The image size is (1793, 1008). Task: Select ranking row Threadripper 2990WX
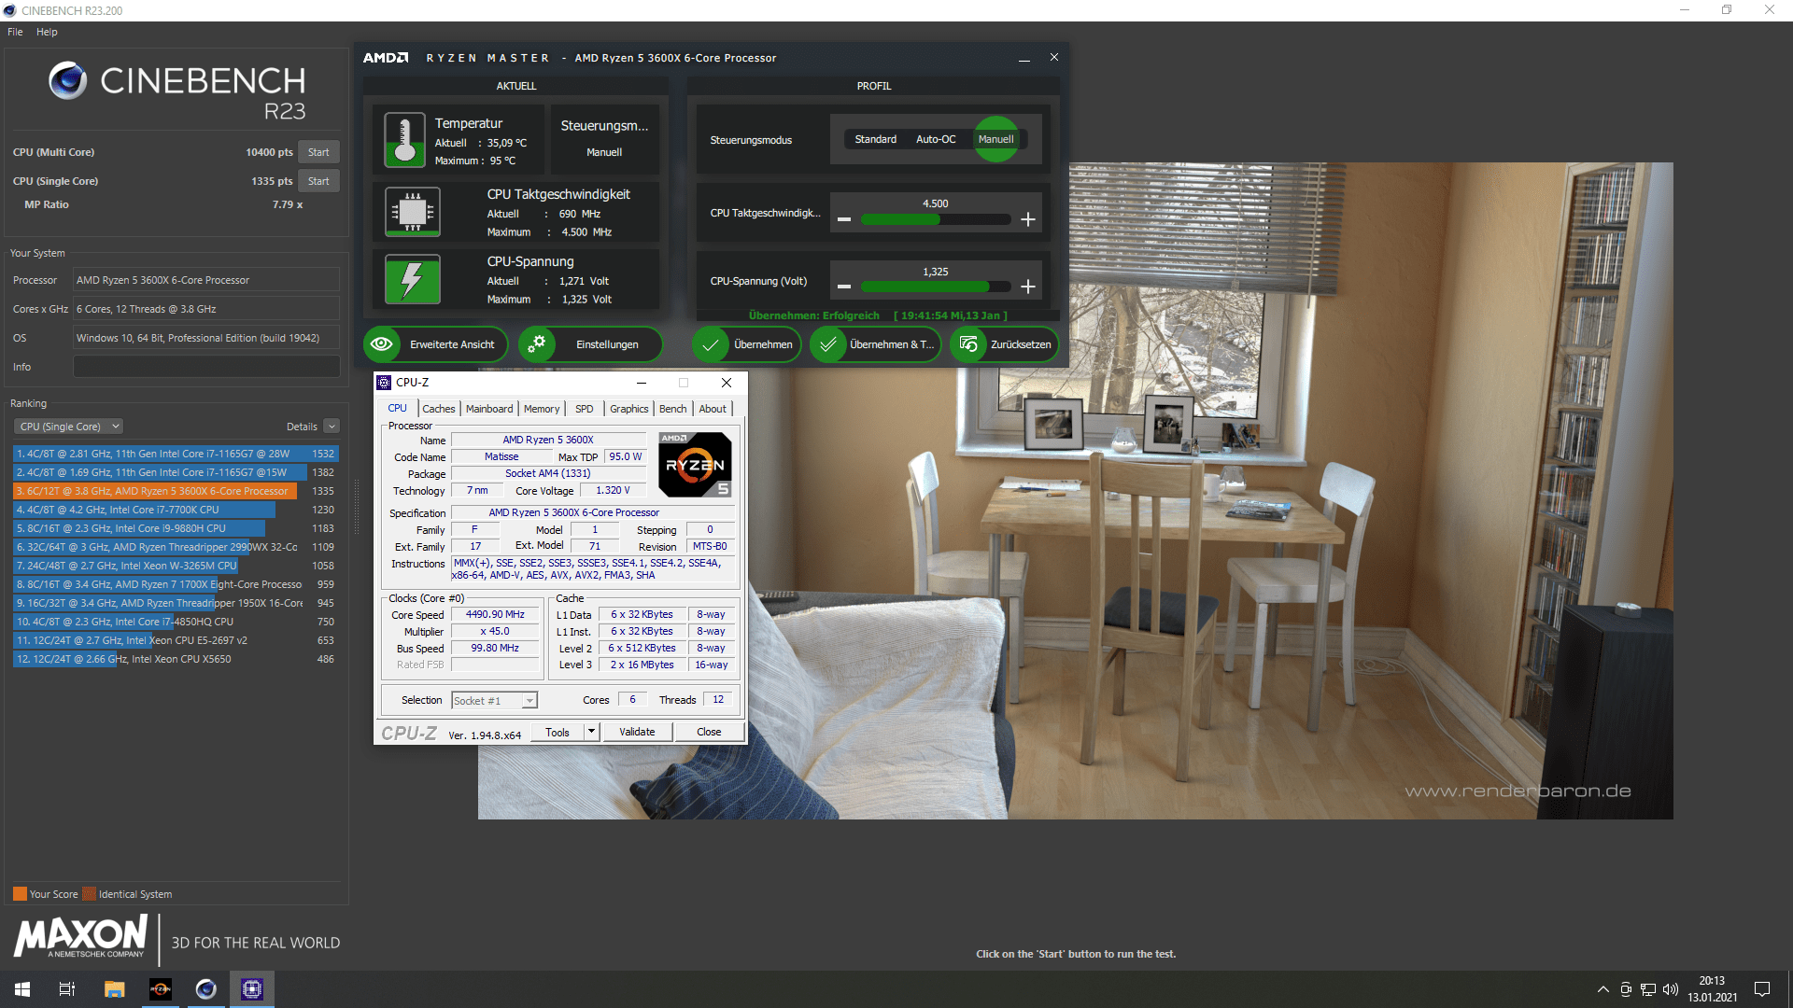[176, 547]
